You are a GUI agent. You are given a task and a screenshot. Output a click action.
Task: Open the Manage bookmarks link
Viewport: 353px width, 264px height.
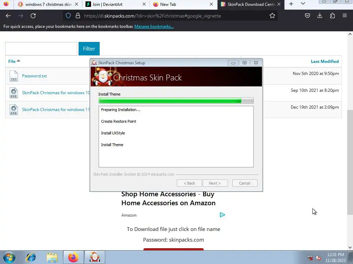[154, 26]
